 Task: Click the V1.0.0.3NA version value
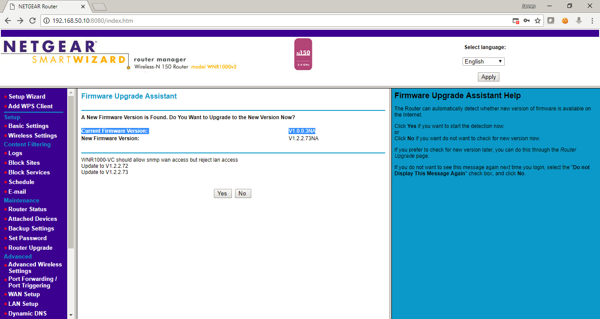tap(302, 131)
